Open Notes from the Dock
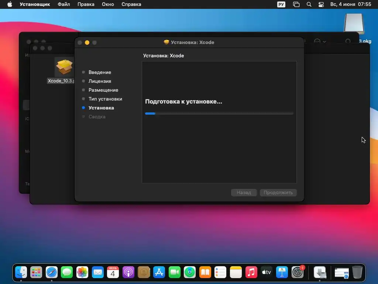Screen dimensions: 378x284 click(236, 272)
